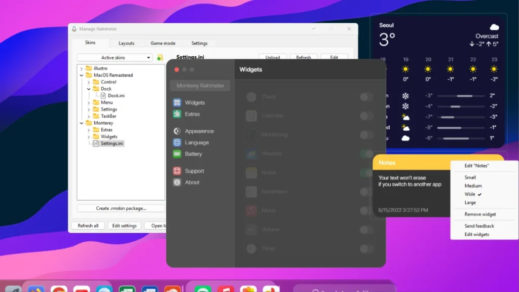Viewport: 519px width, 292px height.
Task: Toggle the Reminders widget switch
Action: 366,192
